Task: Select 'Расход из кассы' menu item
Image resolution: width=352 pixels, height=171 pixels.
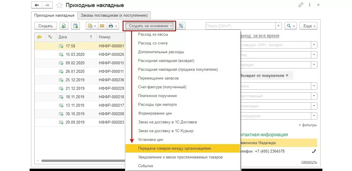Action: click(183, 34)
